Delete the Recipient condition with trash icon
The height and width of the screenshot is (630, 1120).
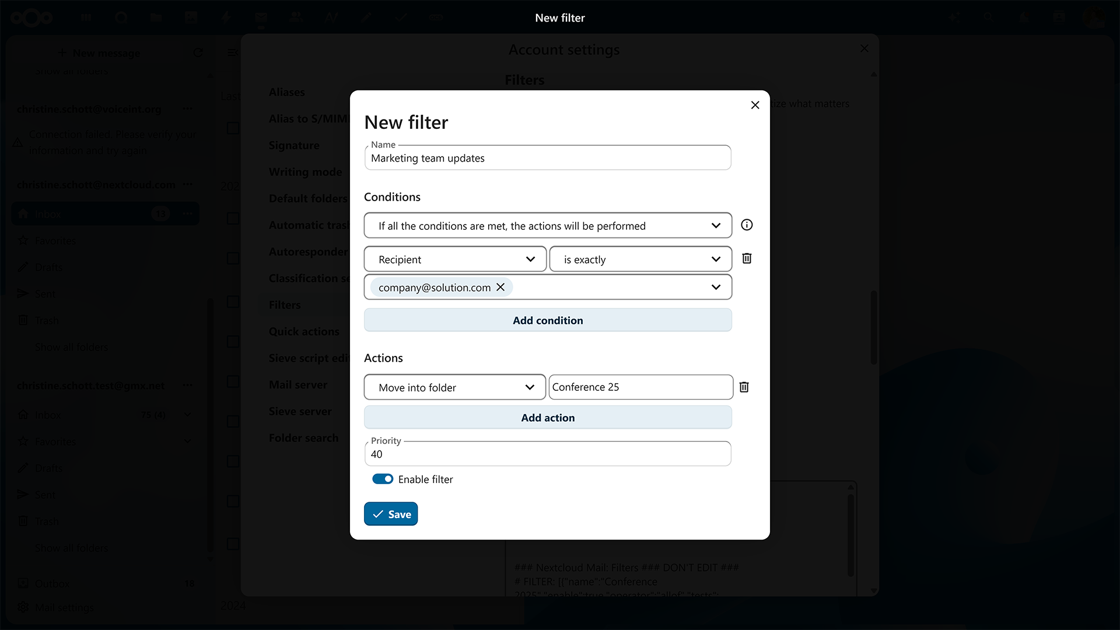(747, 258)
